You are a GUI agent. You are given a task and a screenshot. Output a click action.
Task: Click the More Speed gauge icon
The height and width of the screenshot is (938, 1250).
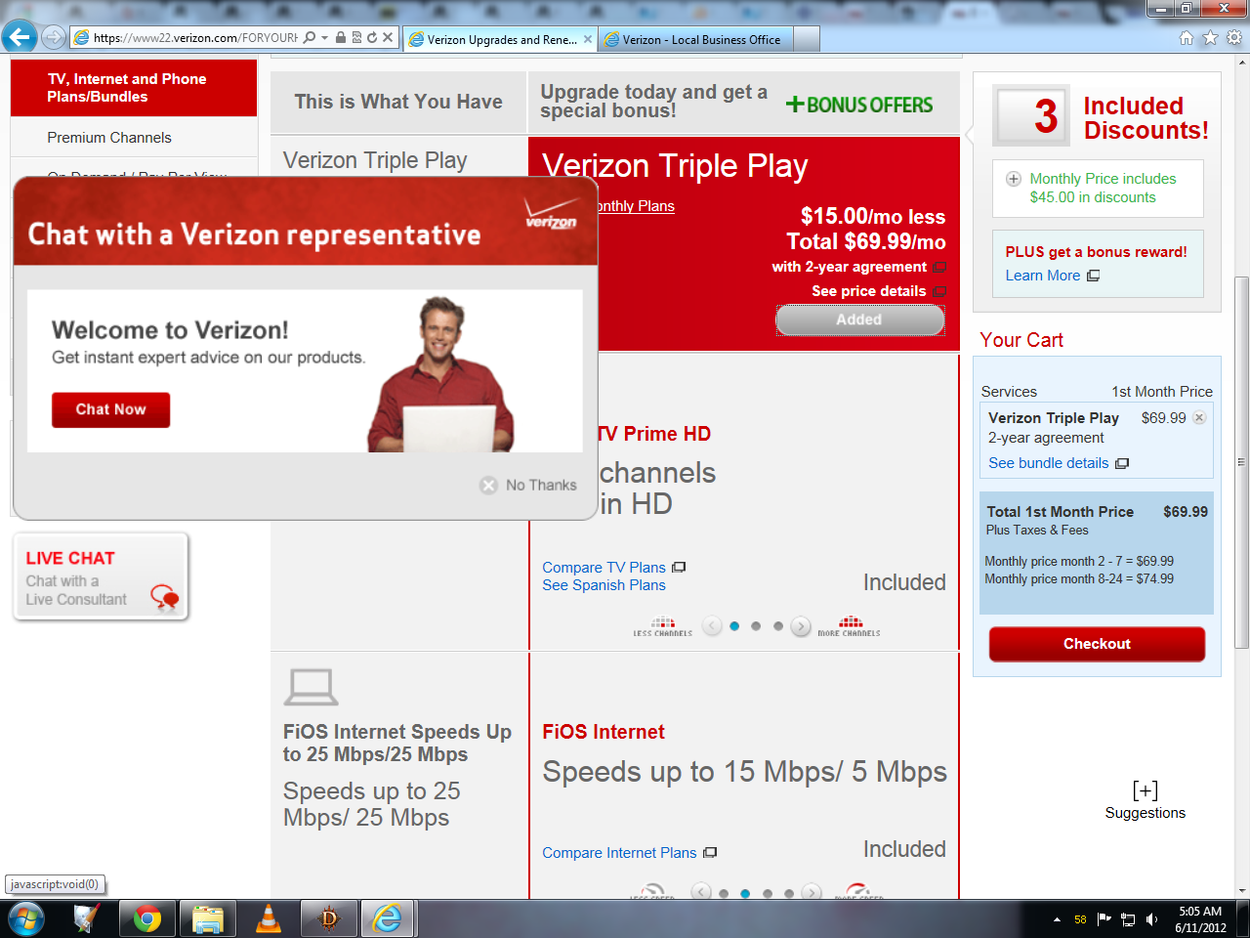858,891
